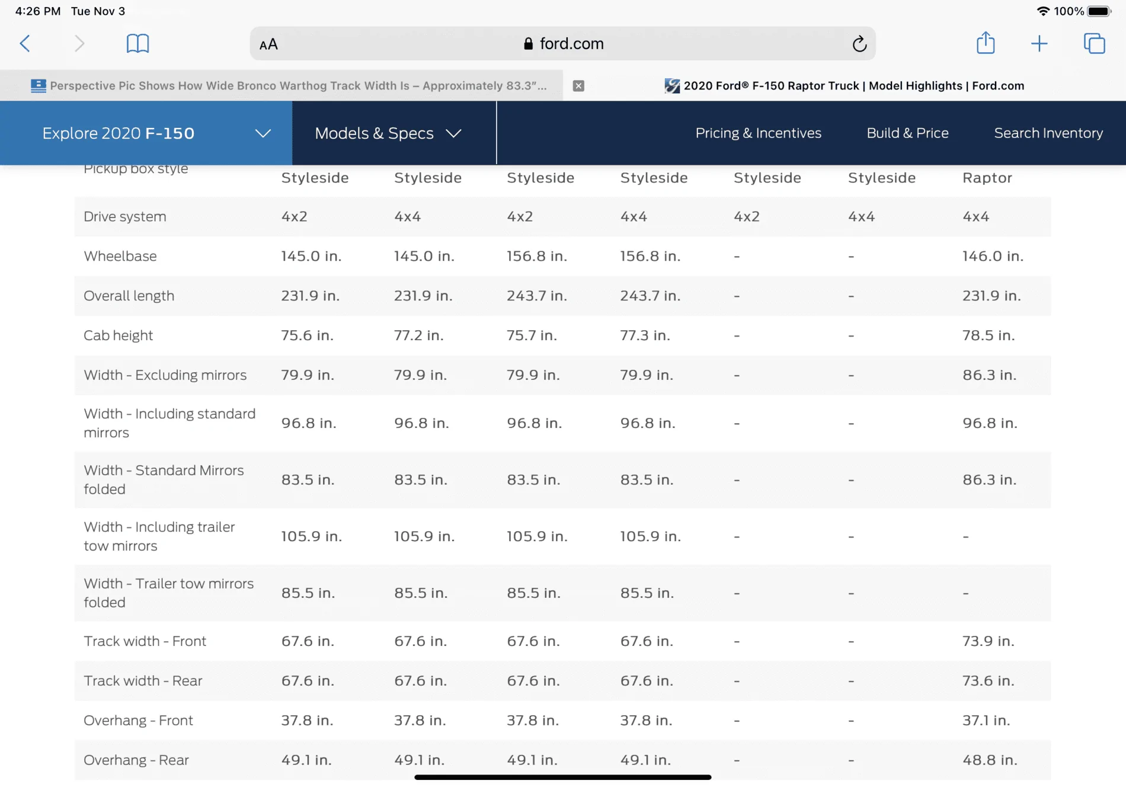The image size is (1126, 787).
Task: Open the Share sheet icon
Action: pos(986,43)
